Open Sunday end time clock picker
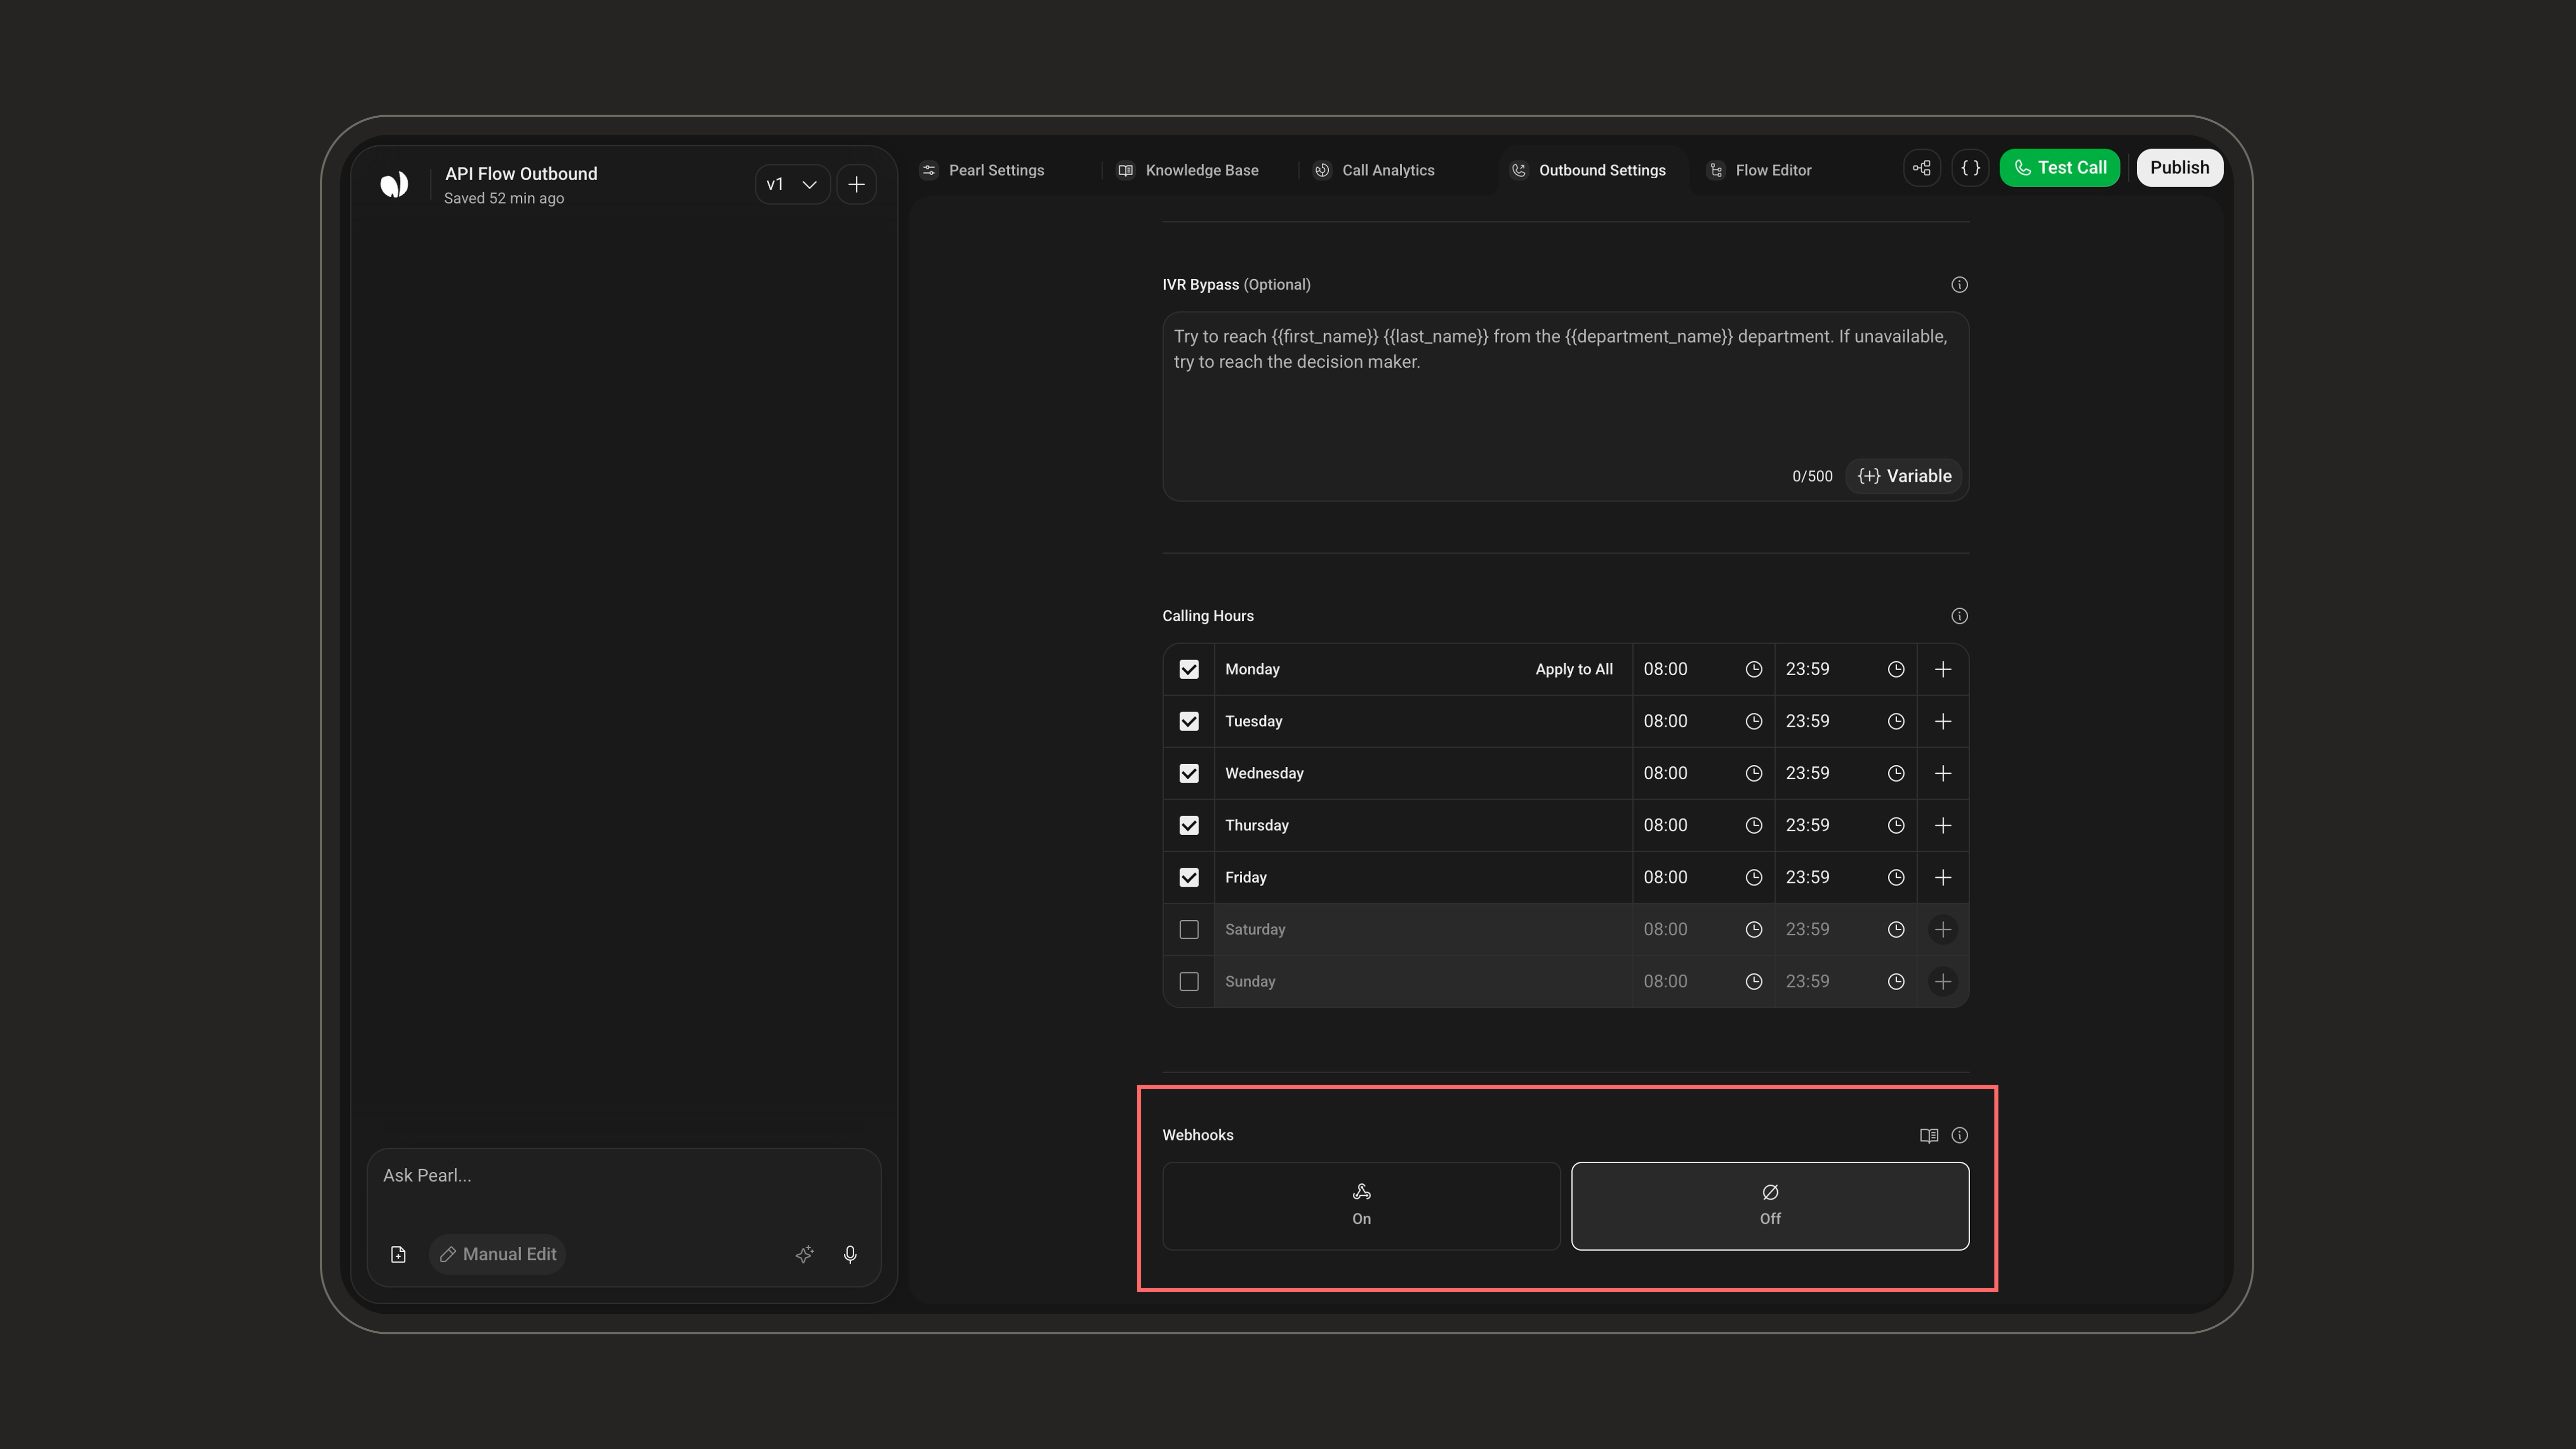This screenshot has width=2576, height=1449. (x=1895, y=981)
